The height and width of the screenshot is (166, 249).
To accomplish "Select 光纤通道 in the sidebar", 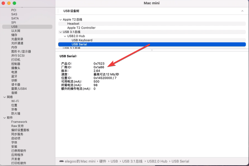I will (x=17, y=43).
